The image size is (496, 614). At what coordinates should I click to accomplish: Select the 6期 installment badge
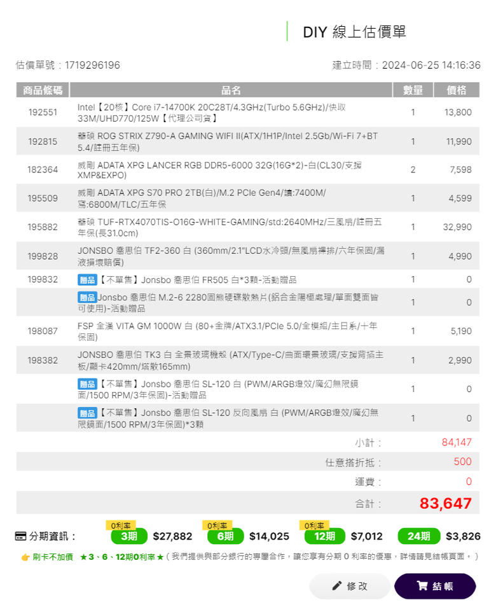[226, 536]
